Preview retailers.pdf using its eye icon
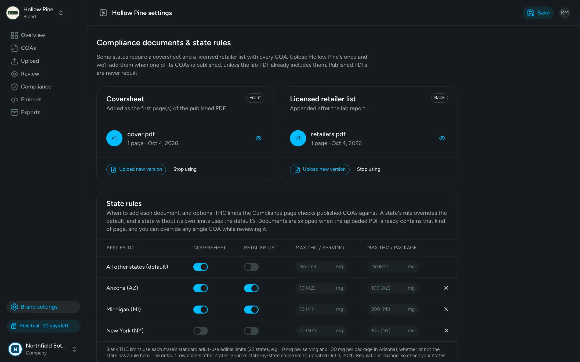 pos(442,138)
